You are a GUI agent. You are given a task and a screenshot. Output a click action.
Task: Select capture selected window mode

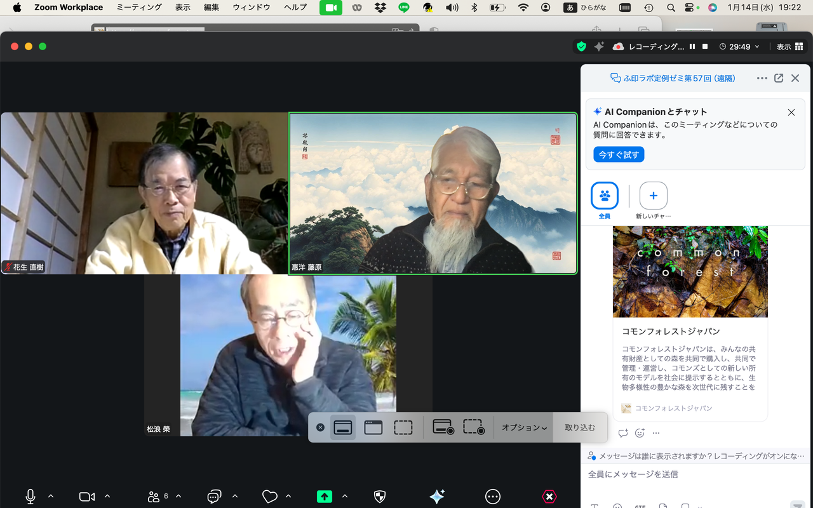[x=373, y=427]
